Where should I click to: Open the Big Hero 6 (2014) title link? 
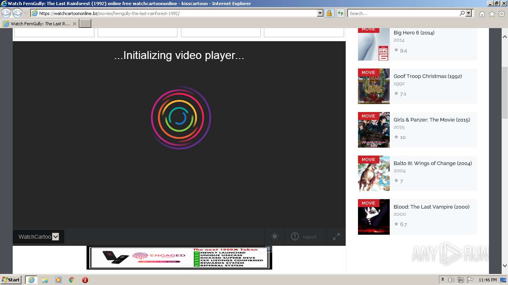414,32
